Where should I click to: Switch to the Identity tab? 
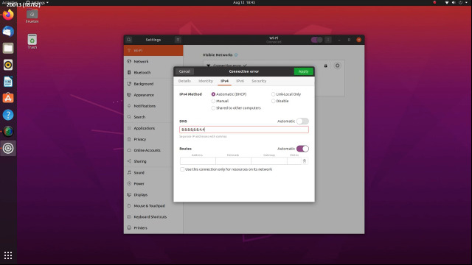(206, 81)
